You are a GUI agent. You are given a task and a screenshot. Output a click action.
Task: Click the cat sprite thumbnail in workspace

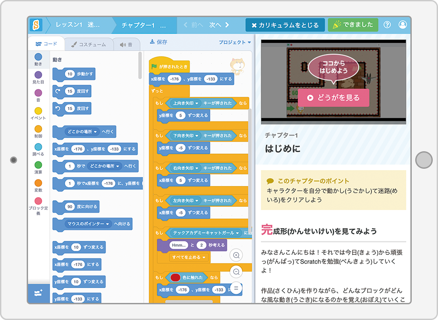pos(237,66)
